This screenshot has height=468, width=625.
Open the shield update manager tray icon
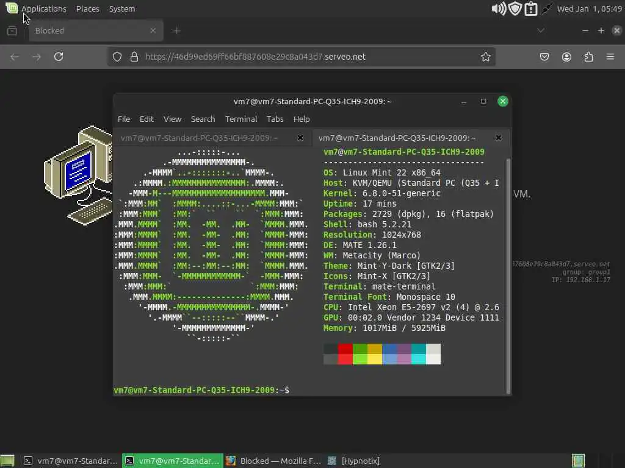[515, 9]
